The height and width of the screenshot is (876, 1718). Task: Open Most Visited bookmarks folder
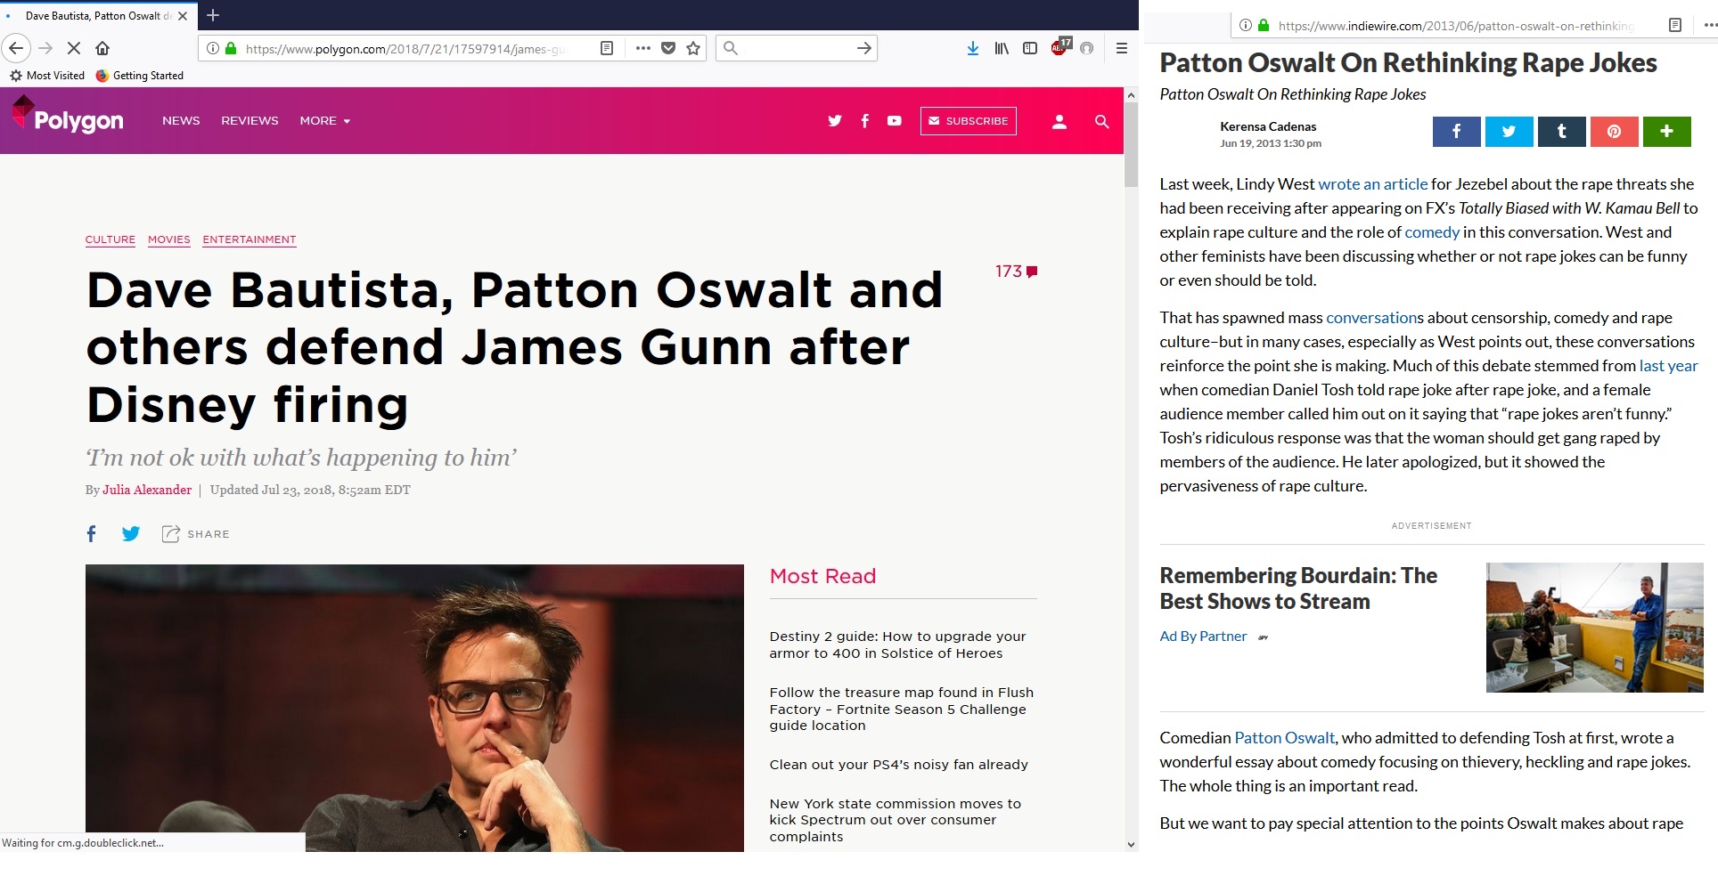click(x=47, y=76)
